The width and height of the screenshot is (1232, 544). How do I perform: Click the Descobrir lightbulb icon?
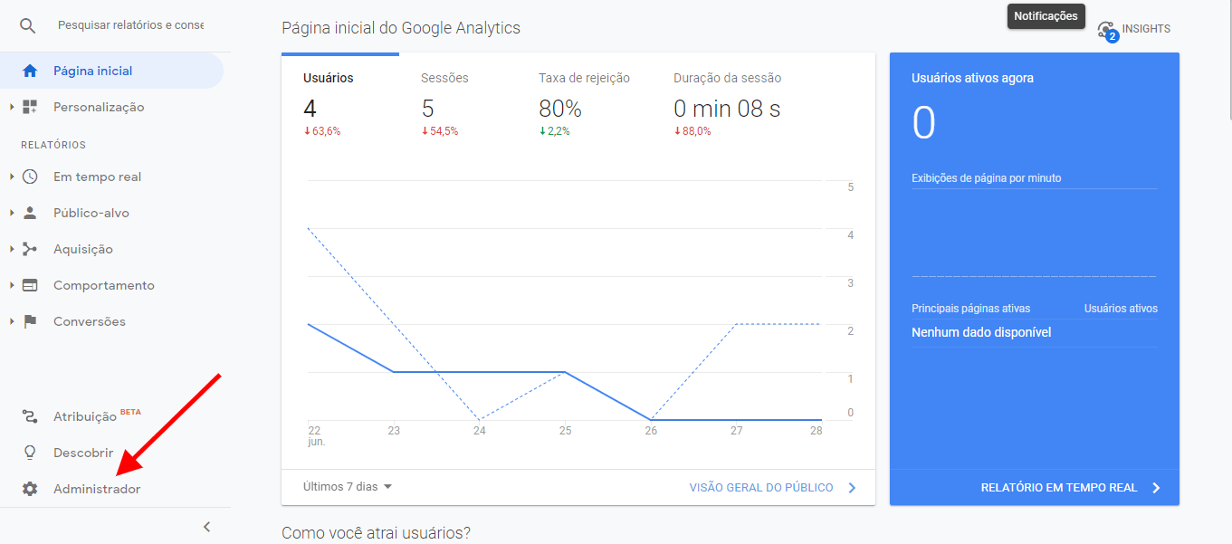(x=30, y=453)
